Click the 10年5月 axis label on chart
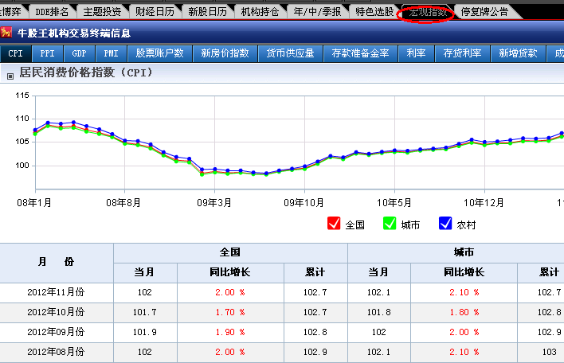Viewport: 564px width, 363px height. coord(394,203)
